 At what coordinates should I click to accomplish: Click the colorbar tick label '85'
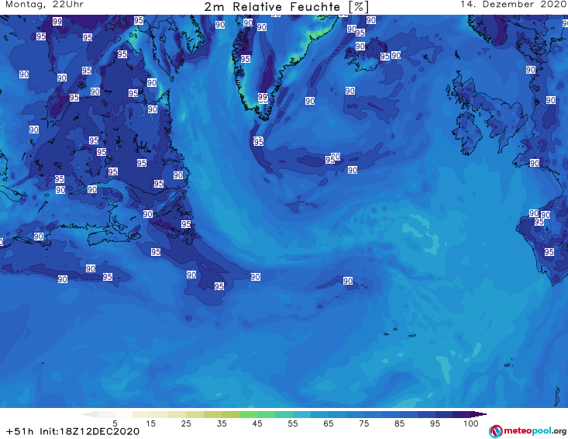(400, 423)
